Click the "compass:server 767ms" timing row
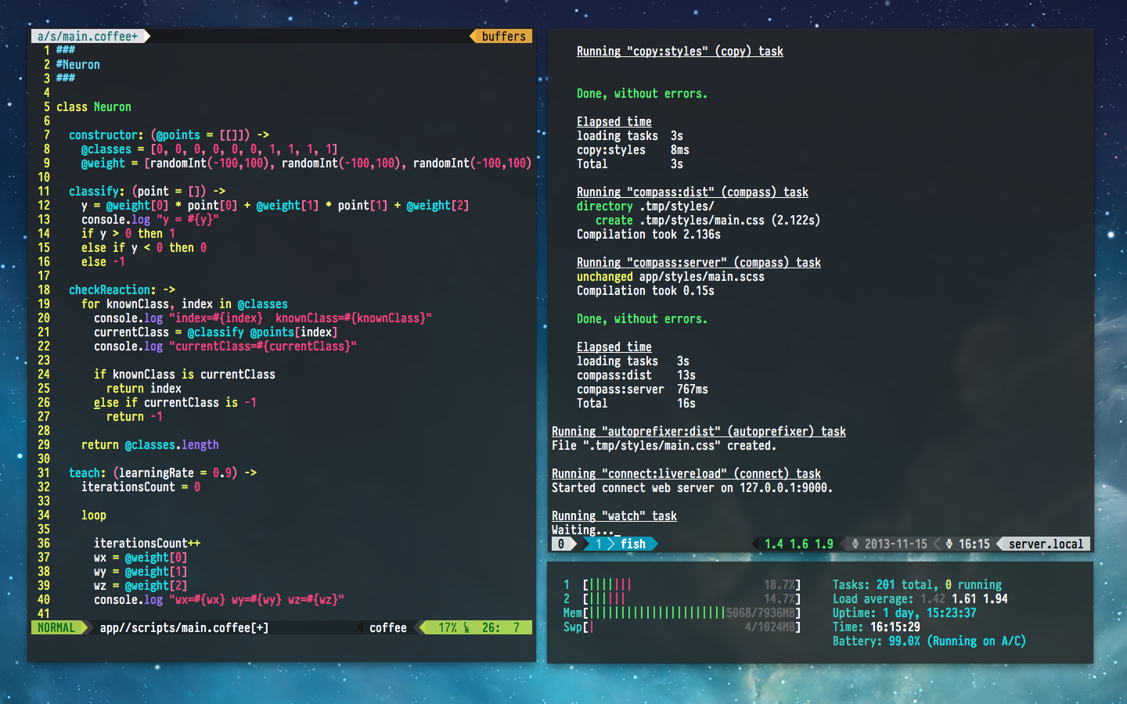 coord(643,390)
